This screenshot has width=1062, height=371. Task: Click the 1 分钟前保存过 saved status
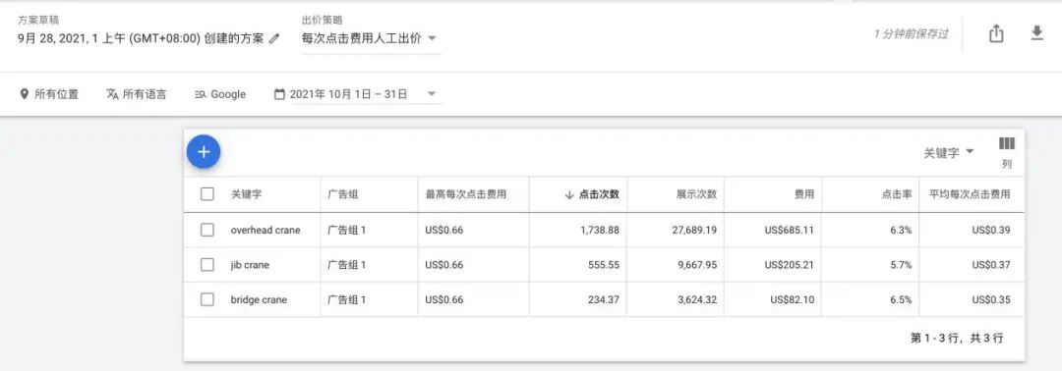coord(911,33)
